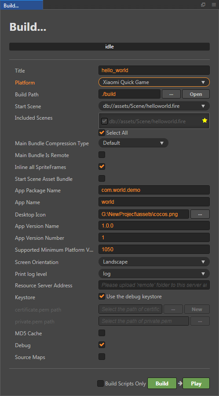The height and width of the screenshot is (396, 219).
Task: Uncheck Use the debug keystore
Action: click(102, 296)
